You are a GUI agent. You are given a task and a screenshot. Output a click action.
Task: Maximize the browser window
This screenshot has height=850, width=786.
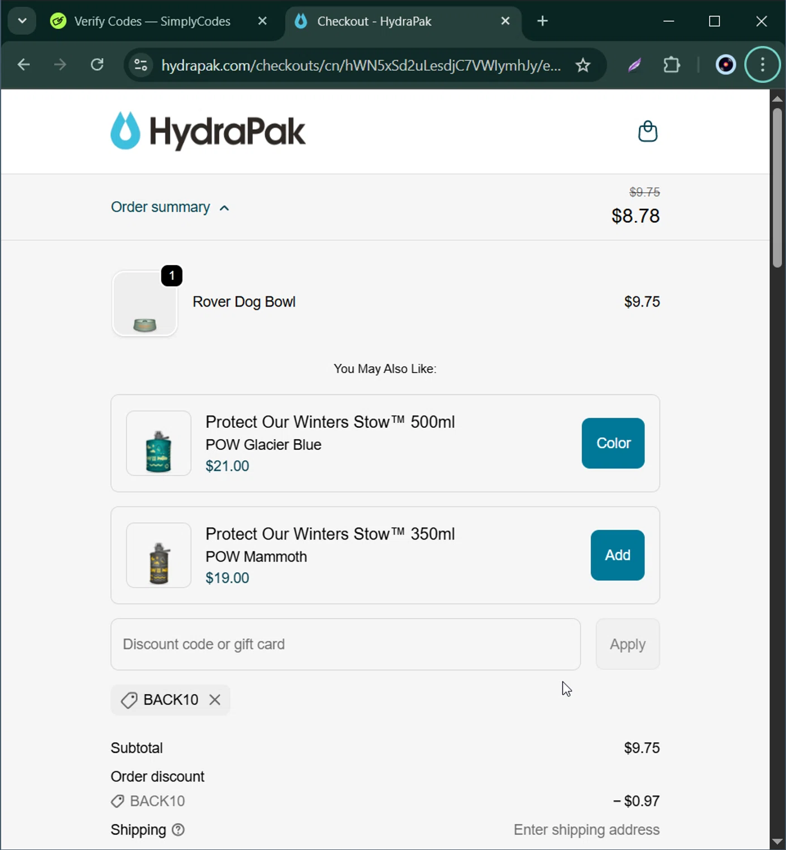(x=715, y=21)
